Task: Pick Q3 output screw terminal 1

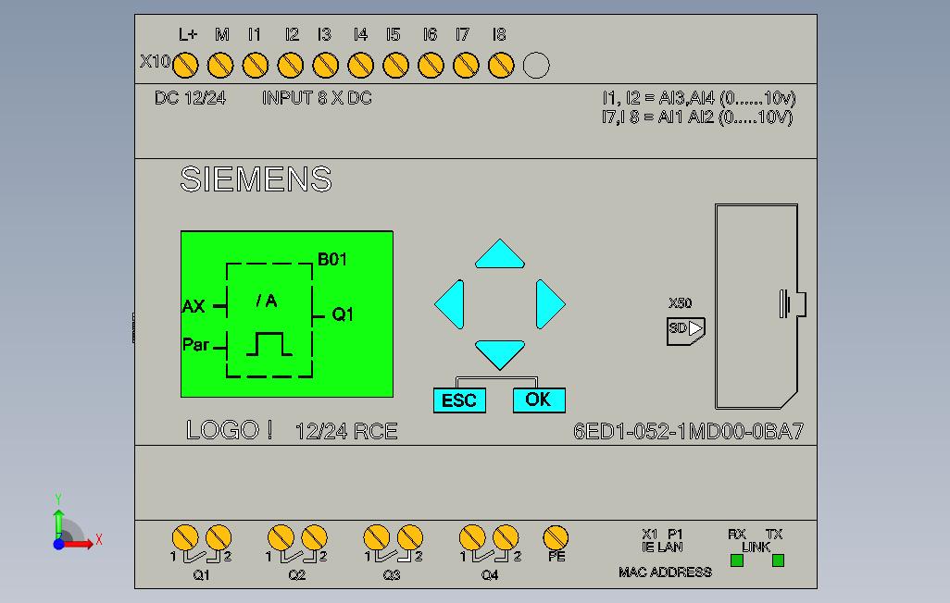Action: click(x=377, y=537)
